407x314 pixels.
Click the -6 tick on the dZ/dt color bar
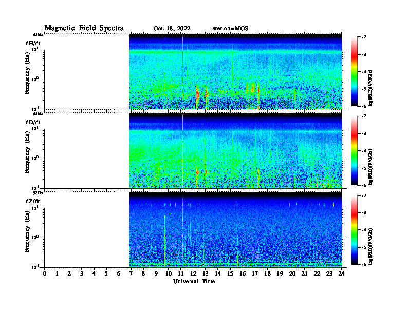click(363, 264)
